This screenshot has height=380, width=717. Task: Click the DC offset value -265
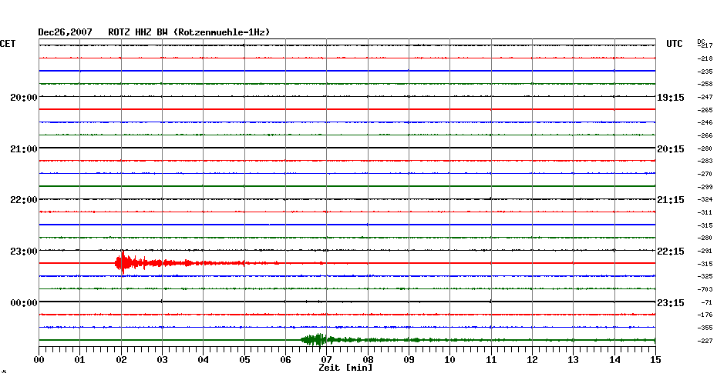click(705, 110)
